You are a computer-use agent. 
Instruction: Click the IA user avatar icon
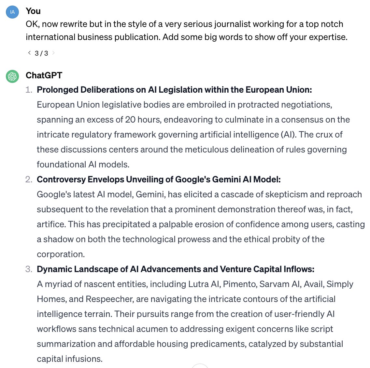tap(12, 12)
